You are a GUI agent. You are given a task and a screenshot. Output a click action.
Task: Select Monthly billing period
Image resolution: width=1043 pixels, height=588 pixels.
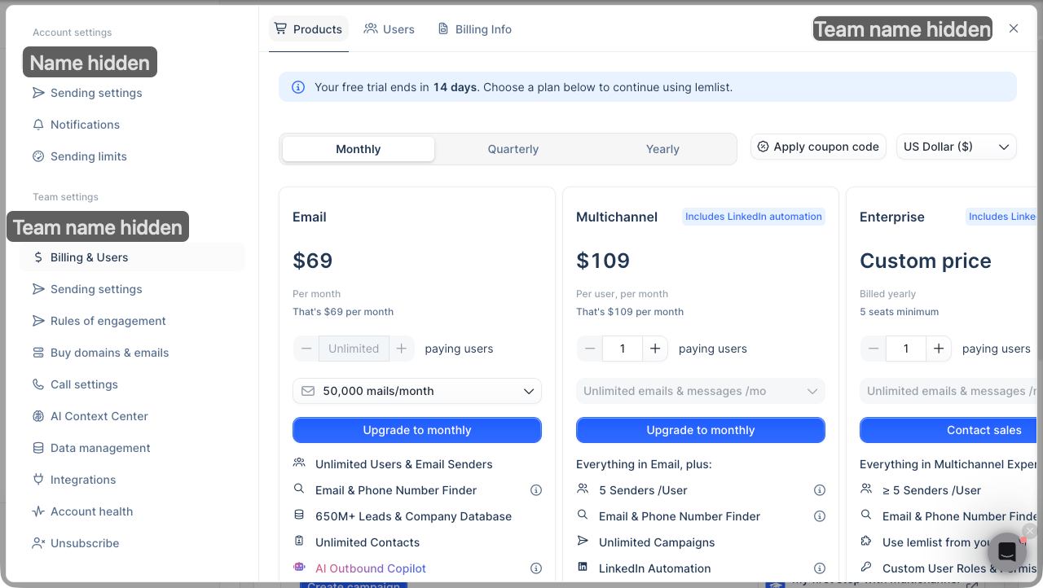pyautogui.click(x=359, y=149)
